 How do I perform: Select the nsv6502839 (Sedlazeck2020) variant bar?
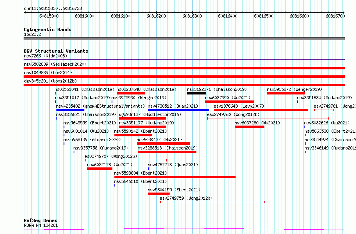pos(184,68)
